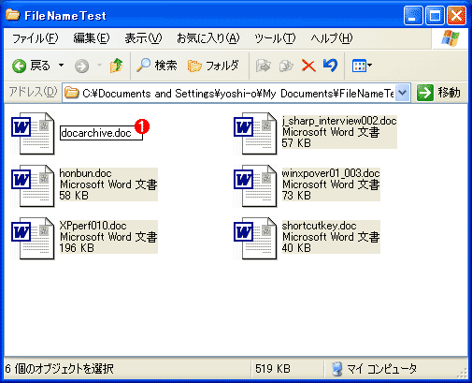The image size is (472, 383).
Task: Select the XPperf010.doc file icon
Action: (x=33, y=239)
